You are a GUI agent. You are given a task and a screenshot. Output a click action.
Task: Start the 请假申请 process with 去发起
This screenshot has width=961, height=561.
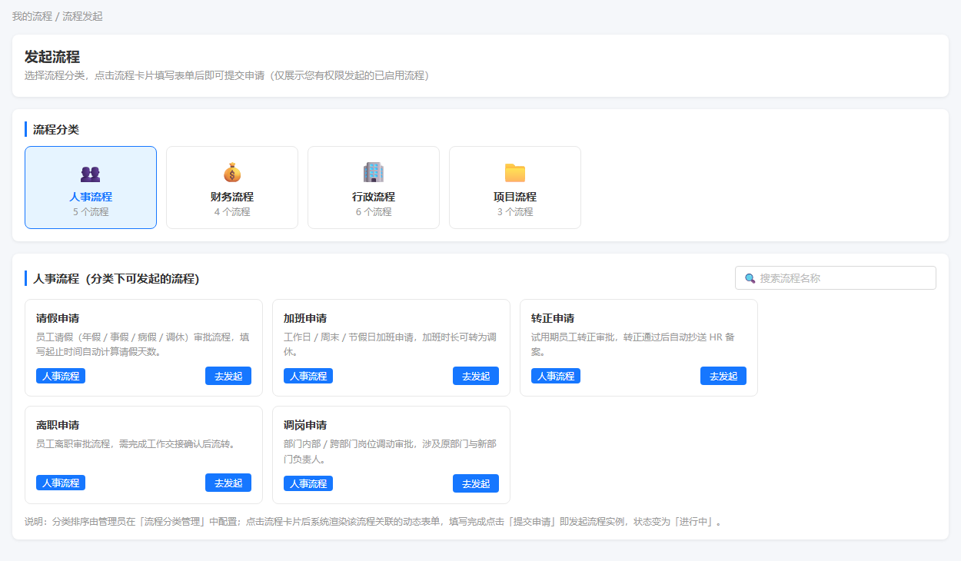pyautogui.click(x=228, y=376)
